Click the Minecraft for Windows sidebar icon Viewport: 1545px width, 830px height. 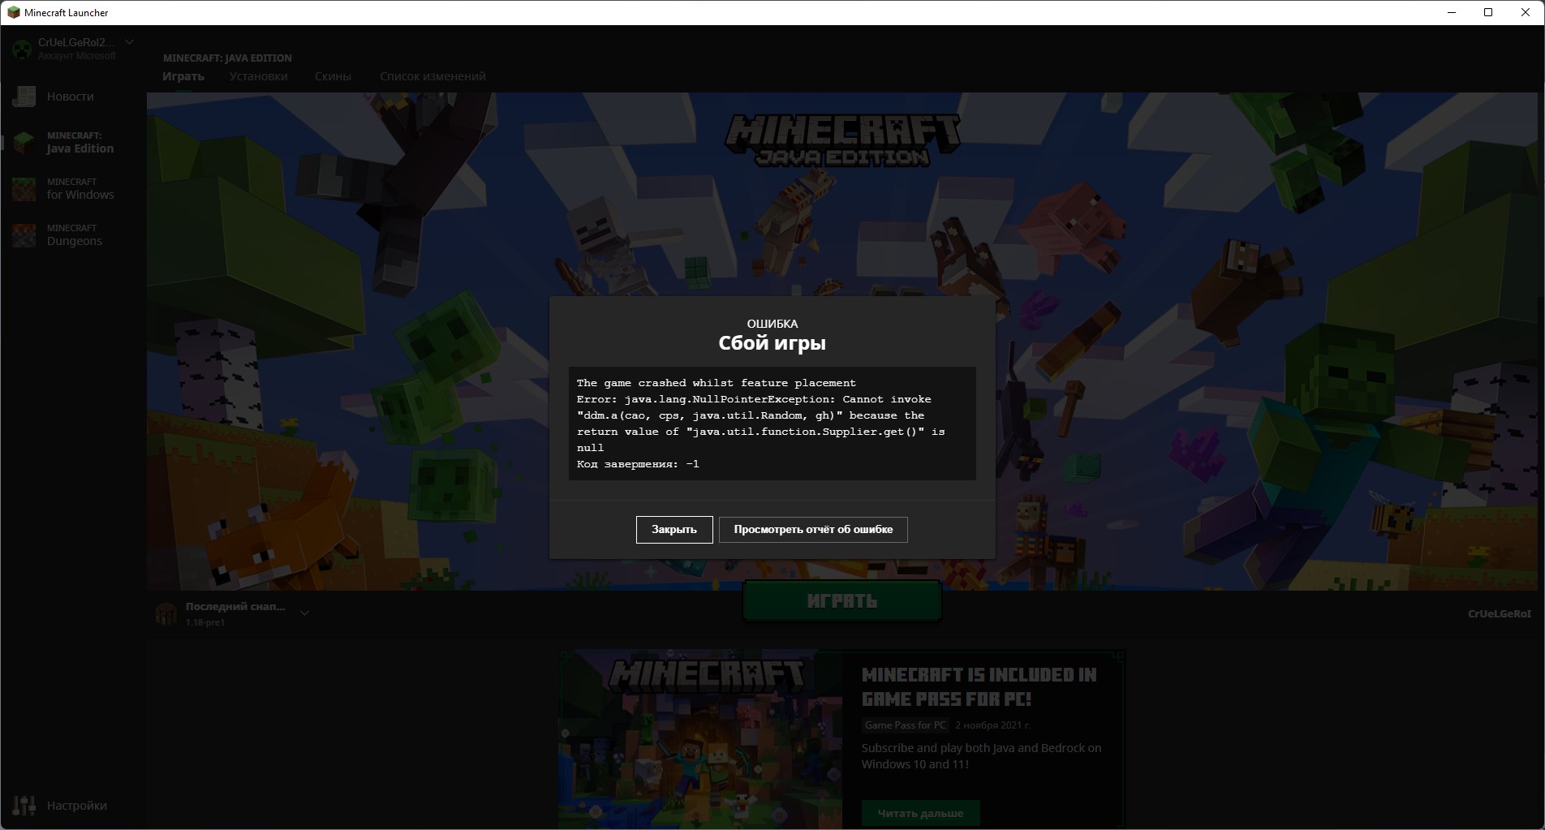tap(24, 189)
